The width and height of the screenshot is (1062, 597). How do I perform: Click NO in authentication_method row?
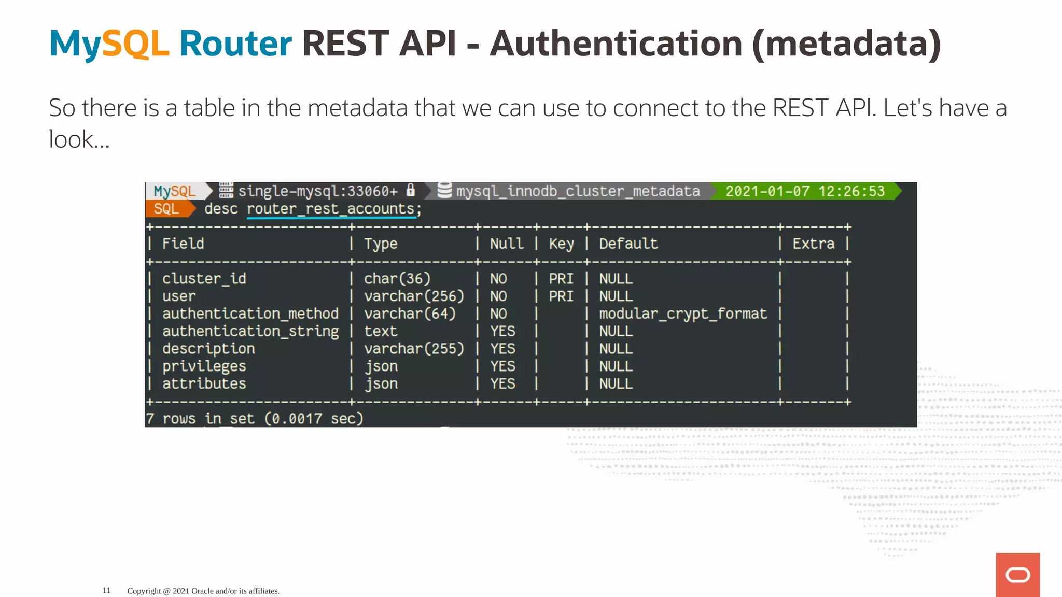498,314
